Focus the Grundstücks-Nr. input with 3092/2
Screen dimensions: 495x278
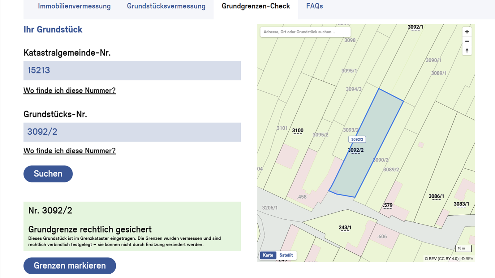tap(132, 132)
